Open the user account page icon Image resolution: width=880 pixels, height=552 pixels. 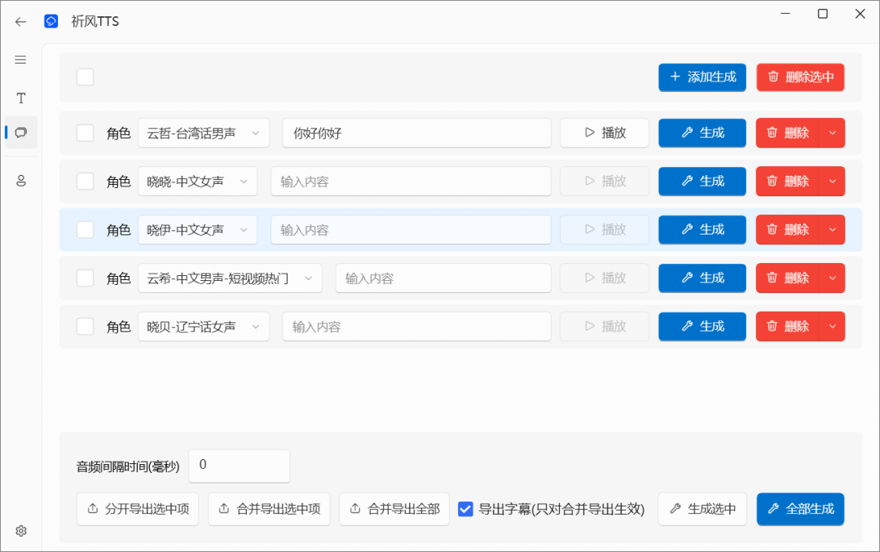click(x=20, y=181)
